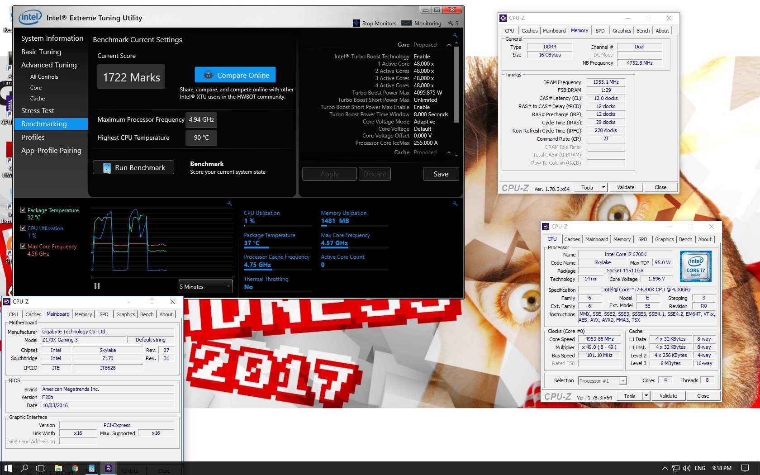The width and height of the screenshot is (760, 475).
Task: Click Validate in Memory CPU-Z window
Action: coord(626,187)
